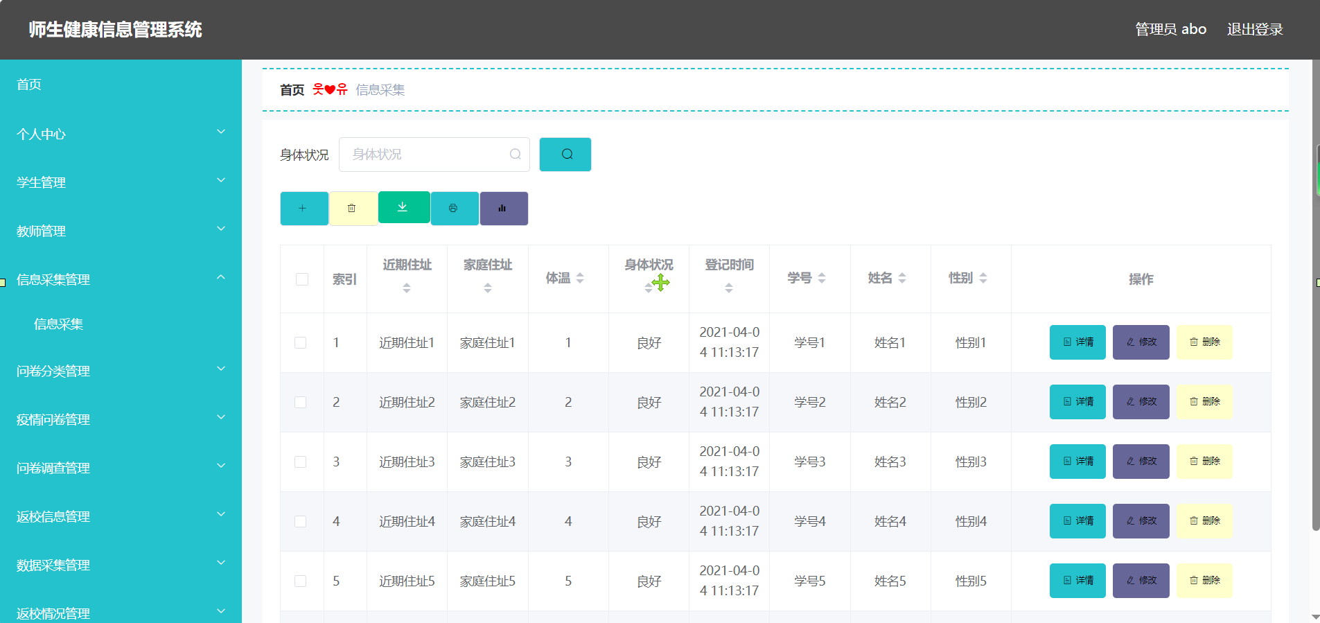
Task: Focus the 身体状况 search input field
Action: tap(434, 155)
